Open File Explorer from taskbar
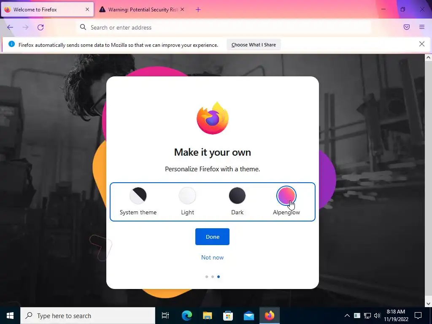 tap(207, 316)
